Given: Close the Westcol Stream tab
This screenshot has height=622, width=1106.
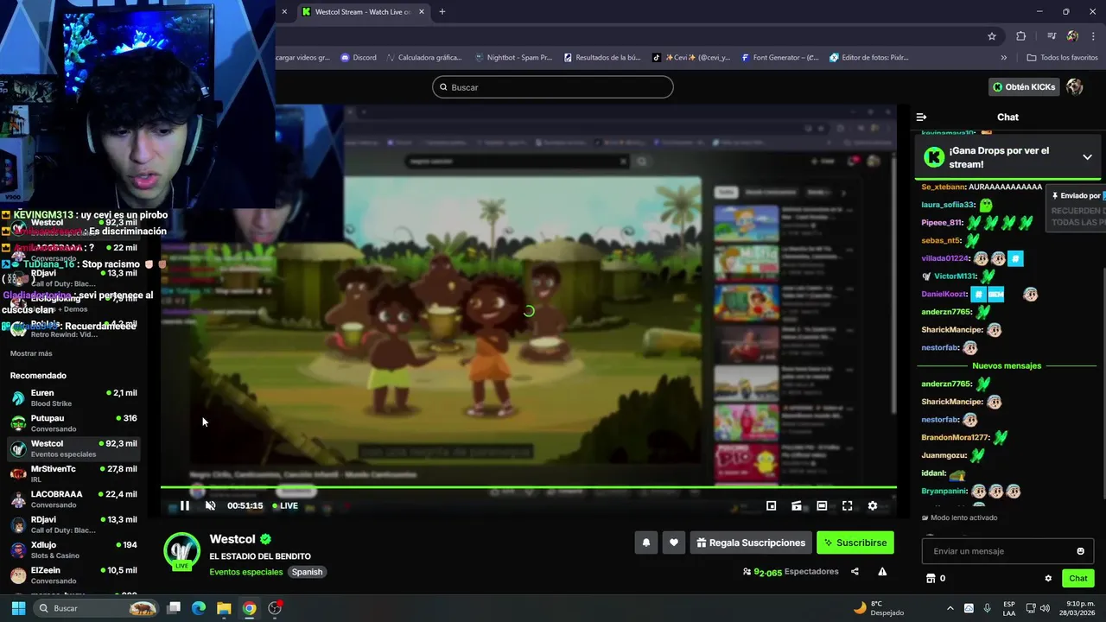Looking at the screenshot, I should point(421,12).
